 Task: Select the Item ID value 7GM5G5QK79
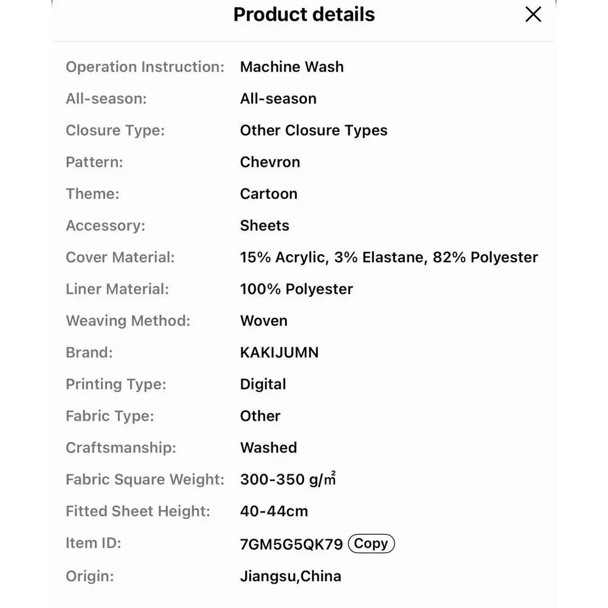tap(292, 544)
